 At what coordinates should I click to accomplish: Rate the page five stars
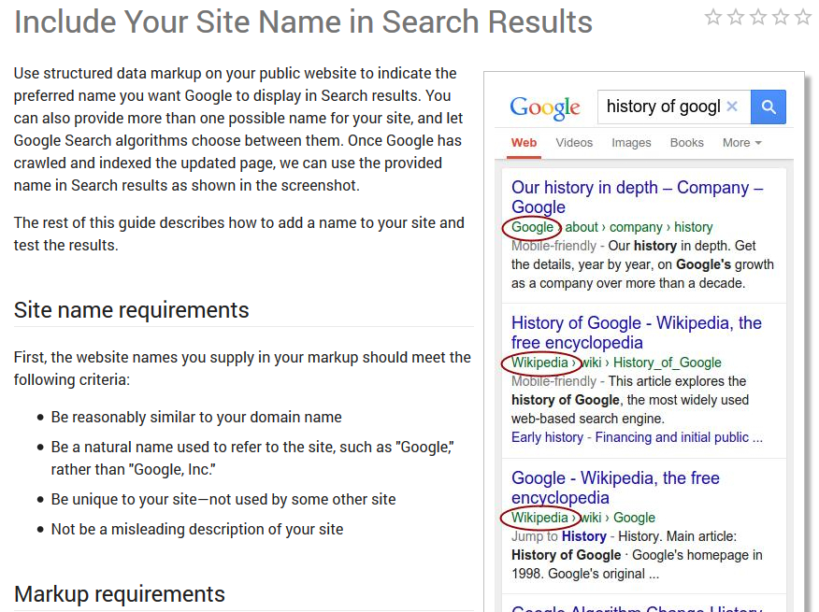pos(803,17)
